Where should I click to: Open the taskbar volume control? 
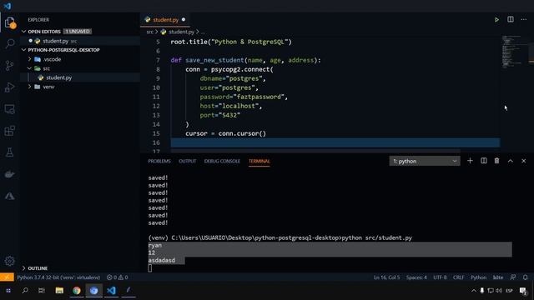click(x=499, y=291)
